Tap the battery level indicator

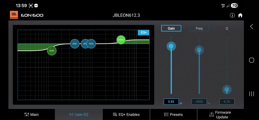pyautogui.click(x=234, y=6)
